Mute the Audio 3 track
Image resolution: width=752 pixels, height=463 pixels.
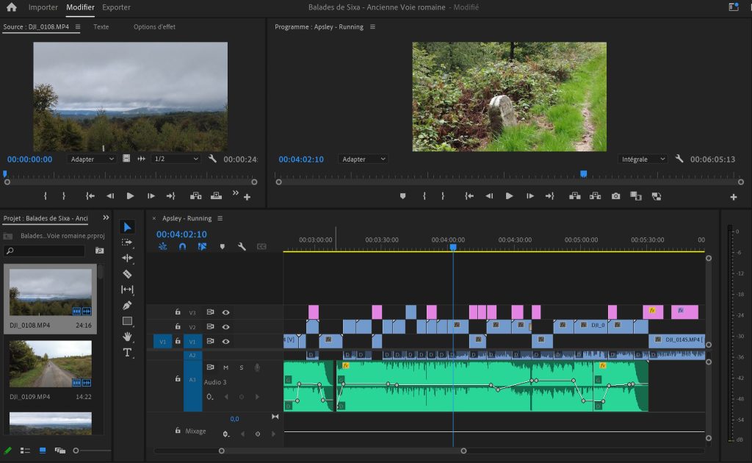pyautogui.click(x=225, y=367)
